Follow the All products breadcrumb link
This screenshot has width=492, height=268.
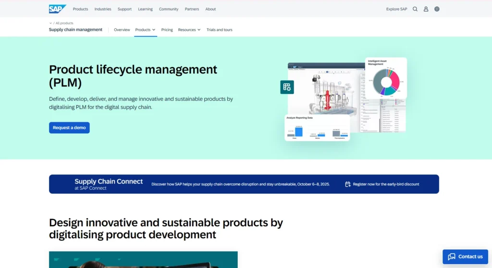pyautogui.click(x=64, y=23)
